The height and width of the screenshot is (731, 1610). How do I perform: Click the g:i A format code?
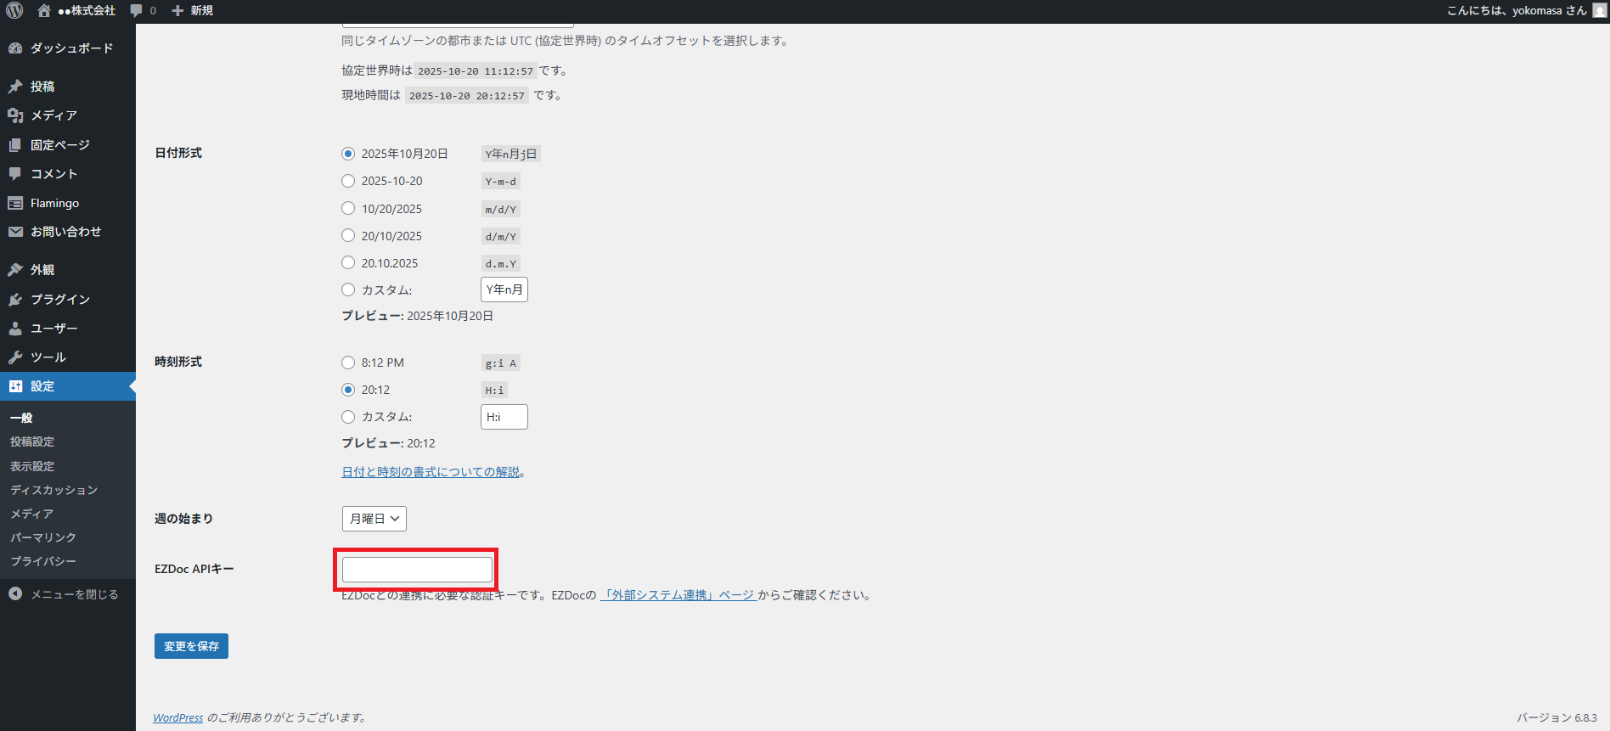click(x=501, y=363)
